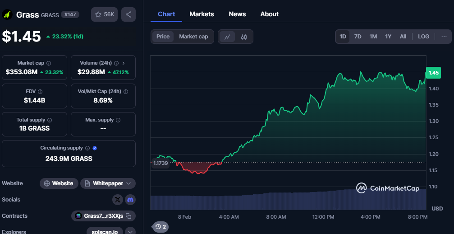Image resolution: width=454 pixels, height=234 pixels.
Task: Expand the Whitepaper dropdown
Action: tap(128, 183)
